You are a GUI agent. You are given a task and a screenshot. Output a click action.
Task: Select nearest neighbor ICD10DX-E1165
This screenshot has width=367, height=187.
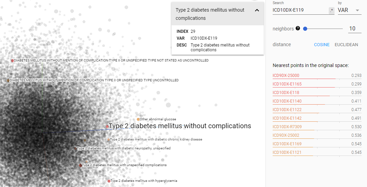click(x=287, y=84)
